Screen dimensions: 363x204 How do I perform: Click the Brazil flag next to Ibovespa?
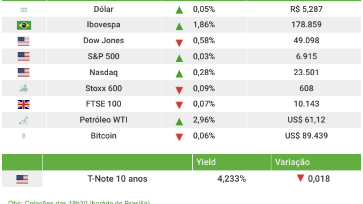pyautogui.click(x=24, y=25)
